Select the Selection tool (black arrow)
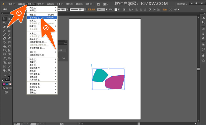The height and width of the screenshot is (125, 206). (4, 19)
